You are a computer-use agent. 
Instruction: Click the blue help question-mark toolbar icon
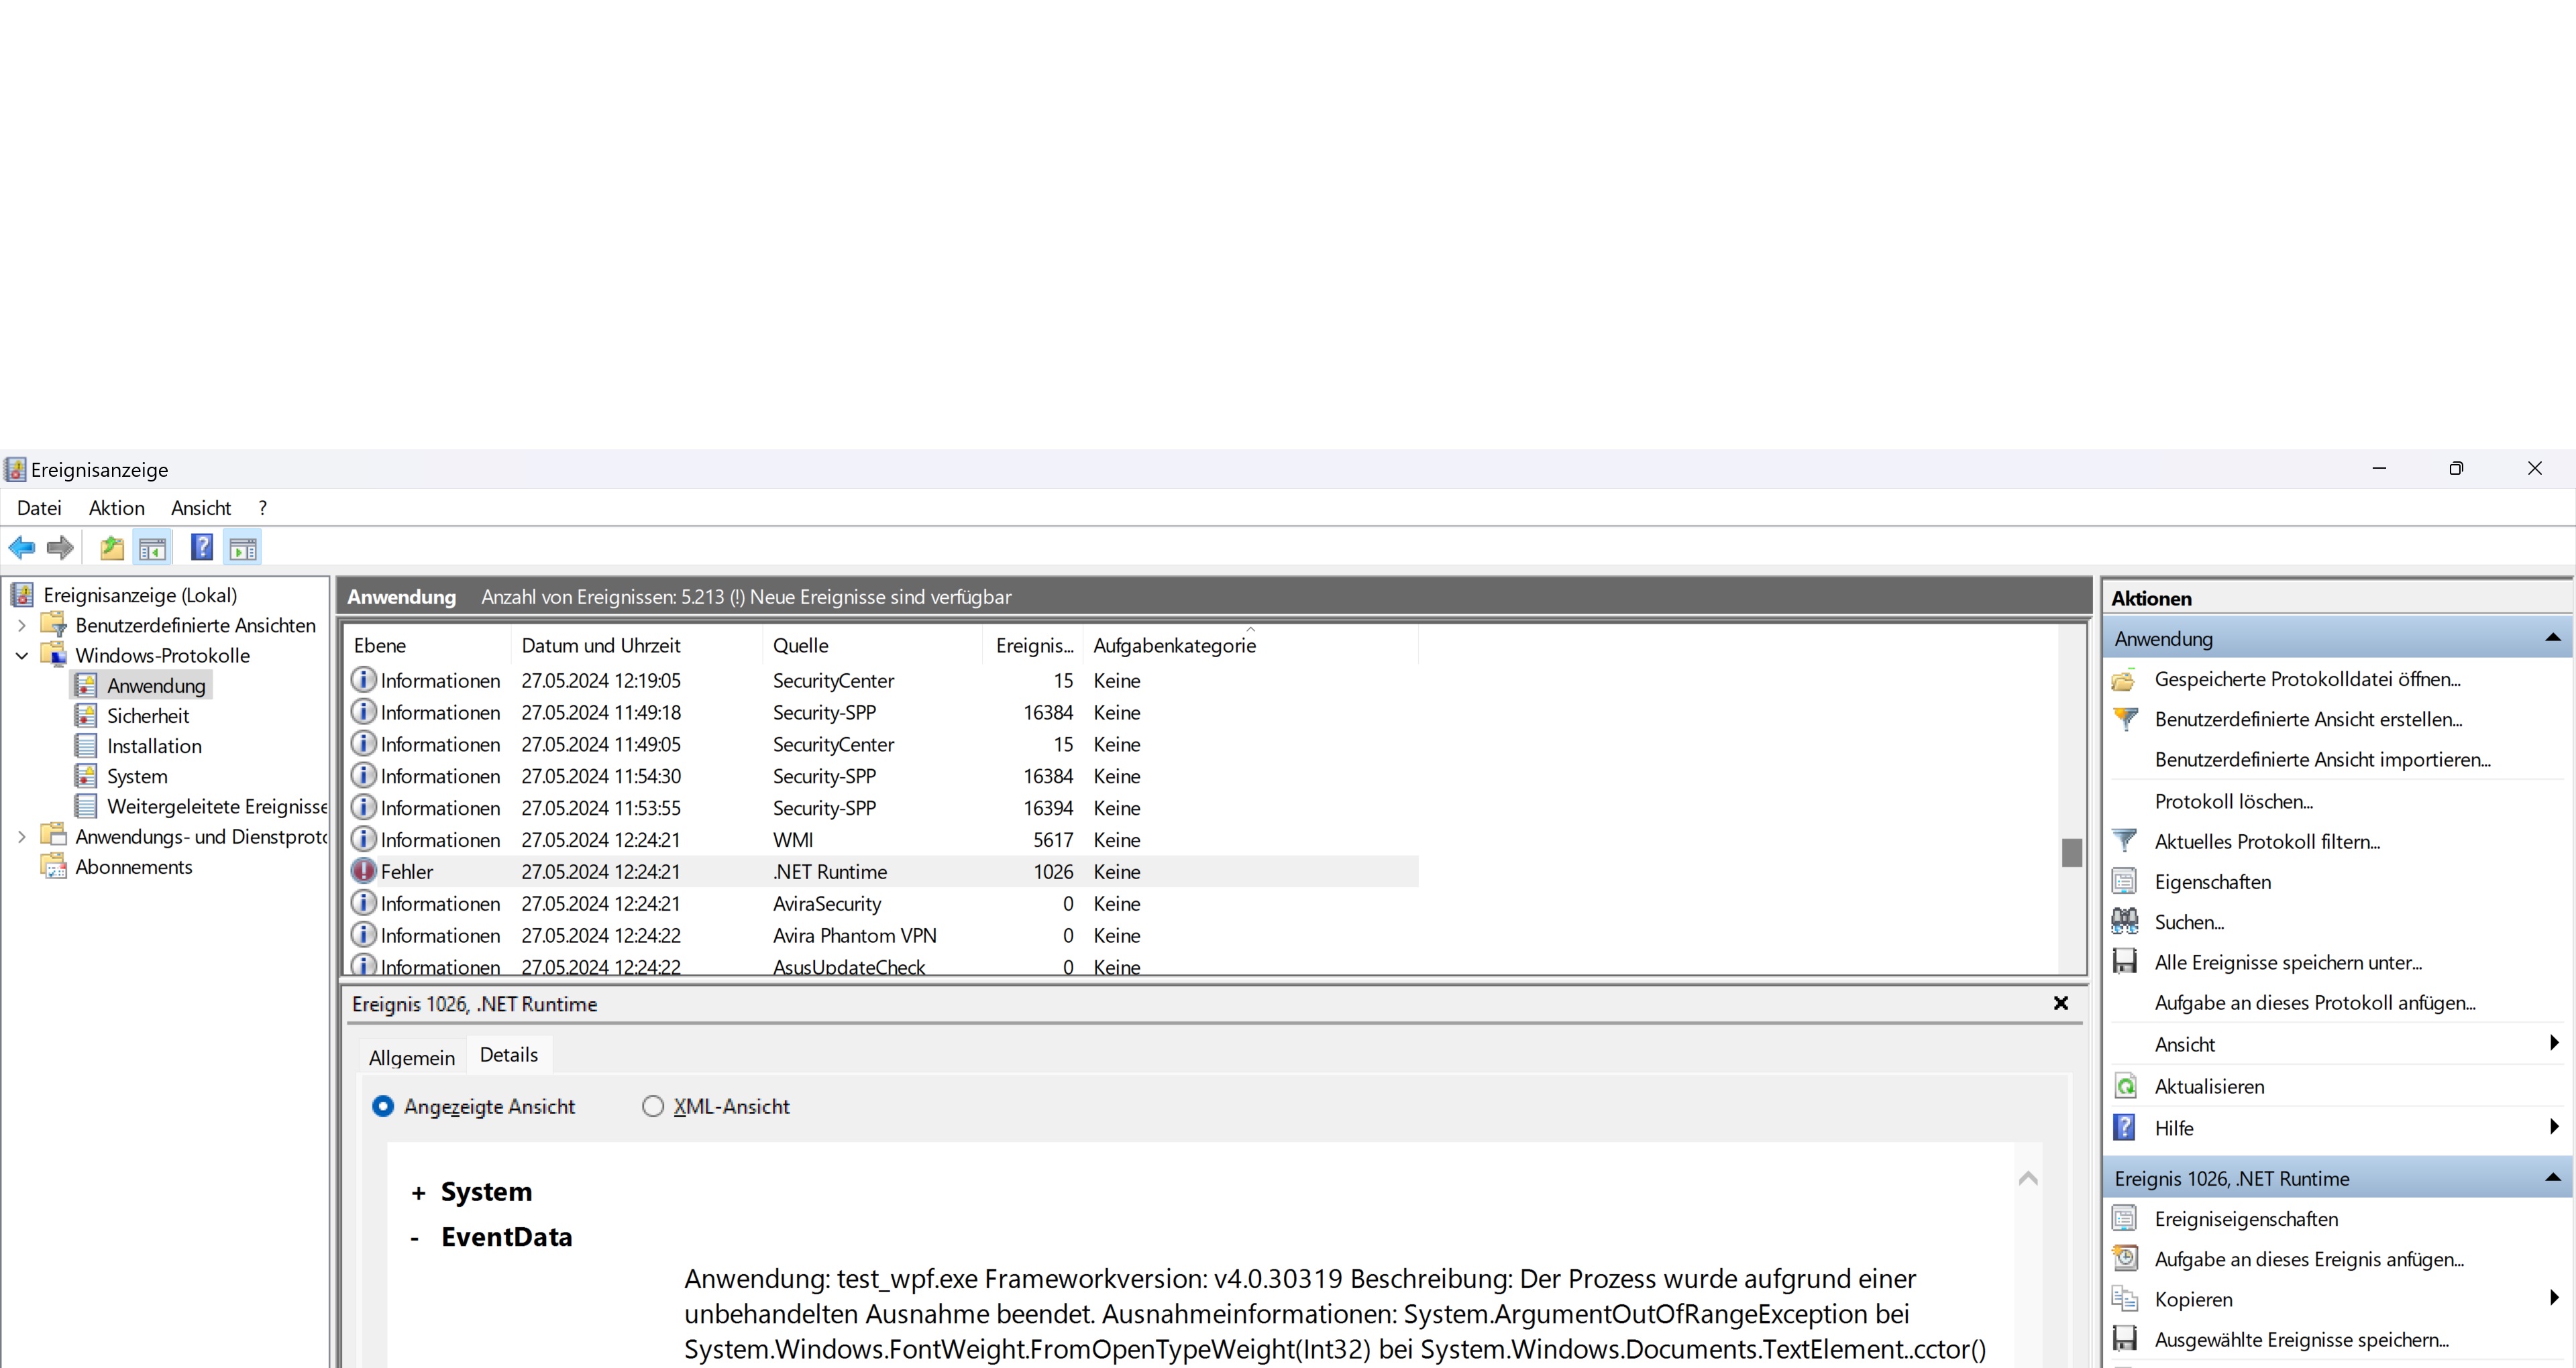(202, 547)
